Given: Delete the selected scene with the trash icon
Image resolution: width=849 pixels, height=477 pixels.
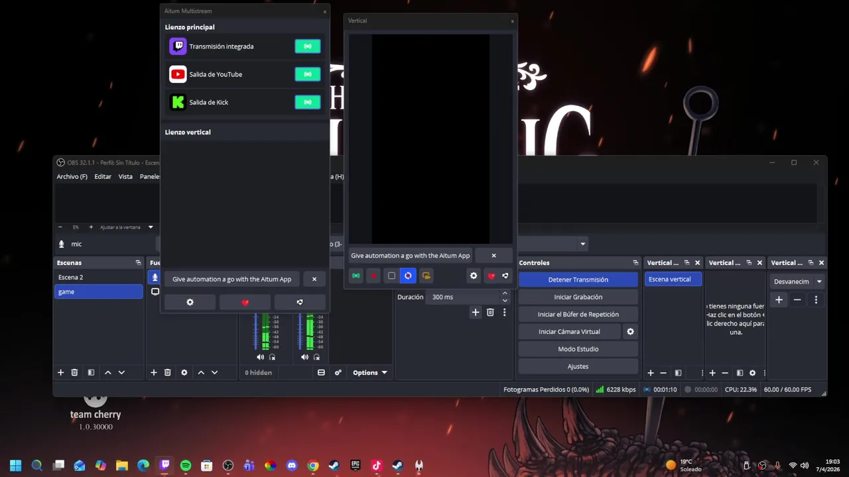Looking at the screenshot, I should (x=74, y=372).
